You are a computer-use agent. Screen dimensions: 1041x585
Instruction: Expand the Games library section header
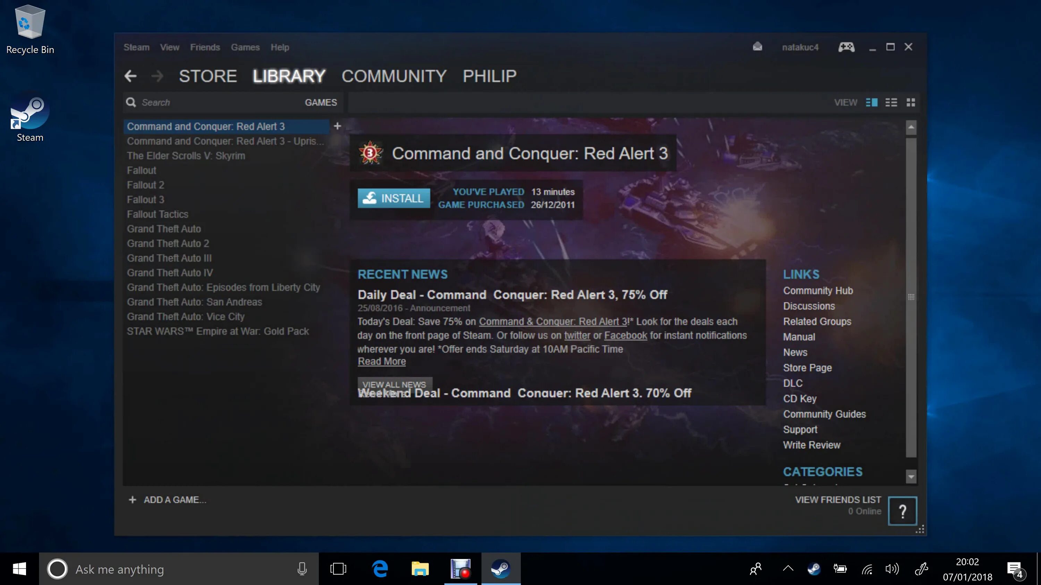click(320, 102)
